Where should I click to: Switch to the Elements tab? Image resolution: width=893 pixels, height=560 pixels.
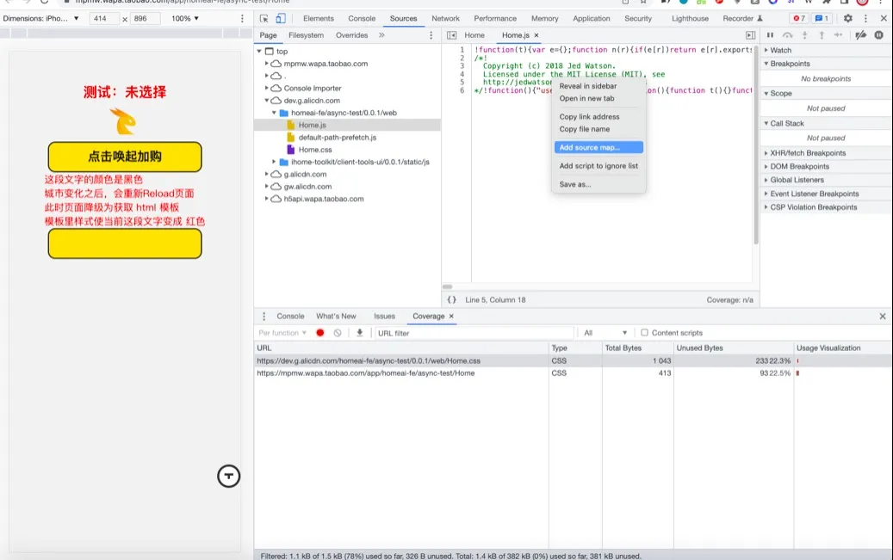coord(319,18)
